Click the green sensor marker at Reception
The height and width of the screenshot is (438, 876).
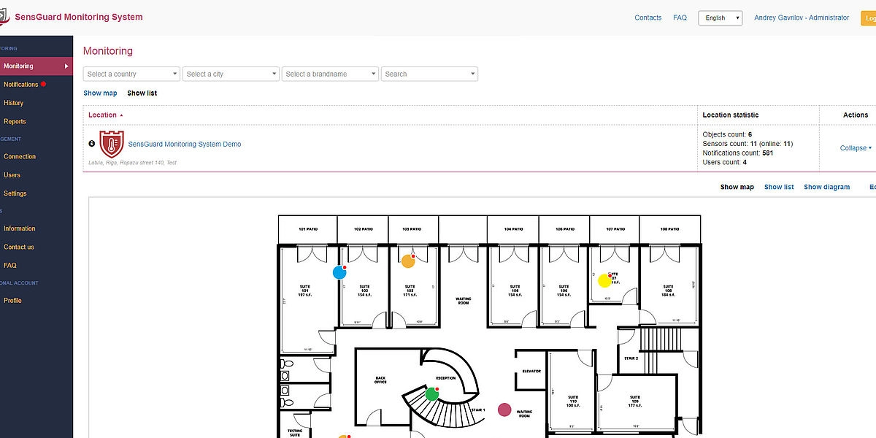click(431, 394)
